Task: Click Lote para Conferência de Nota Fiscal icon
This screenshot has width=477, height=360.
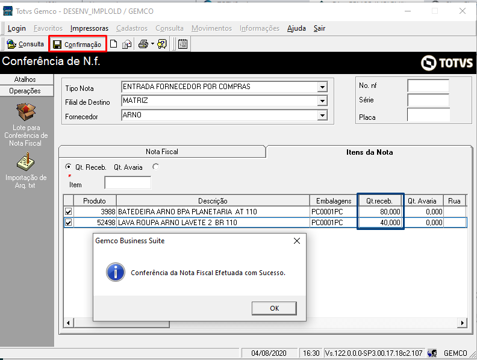Action: click(x=26, y=112)
